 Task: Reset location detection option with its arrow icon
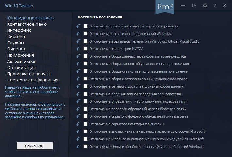(x=78, y=101)
